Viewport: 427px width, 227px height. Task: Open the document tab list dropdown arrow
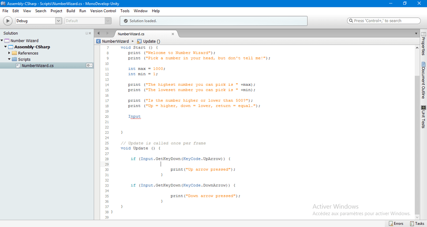[x=416, y=34]
